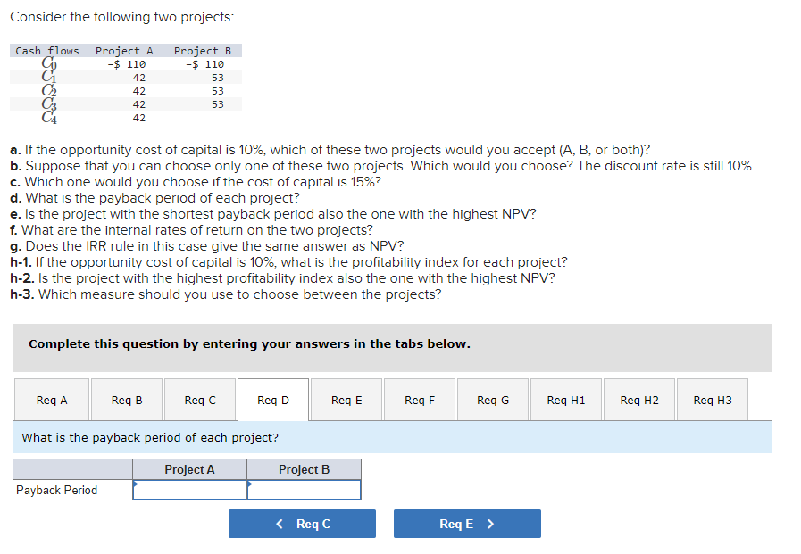Switch to the Req H3 tab
801x554 pixels.
click(x=712, y=399)
